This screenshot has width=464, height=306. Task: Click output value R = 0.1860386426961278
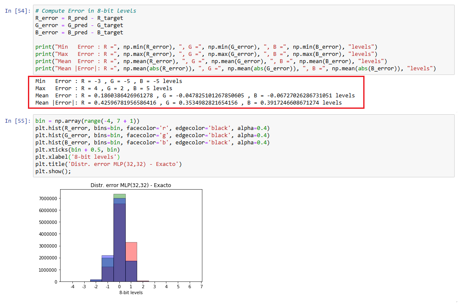[x=117, y=96]
